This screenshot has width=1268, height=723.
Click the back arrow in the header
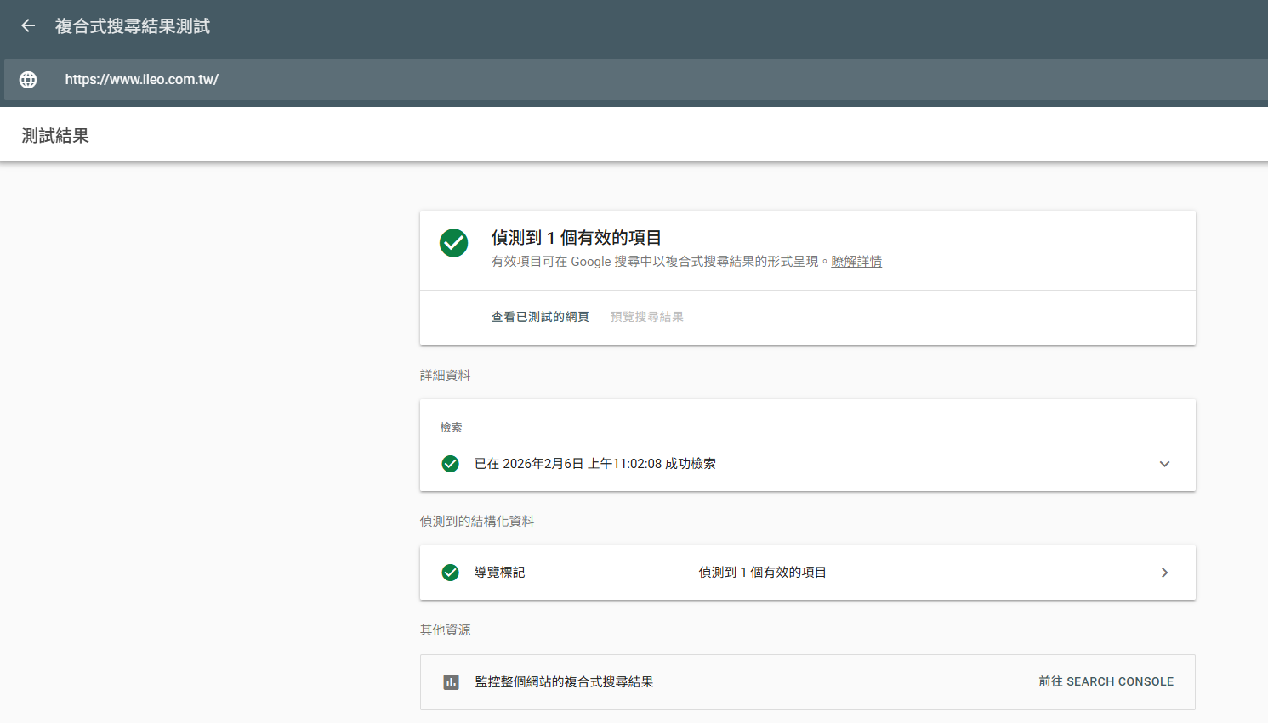click(28, 26)
